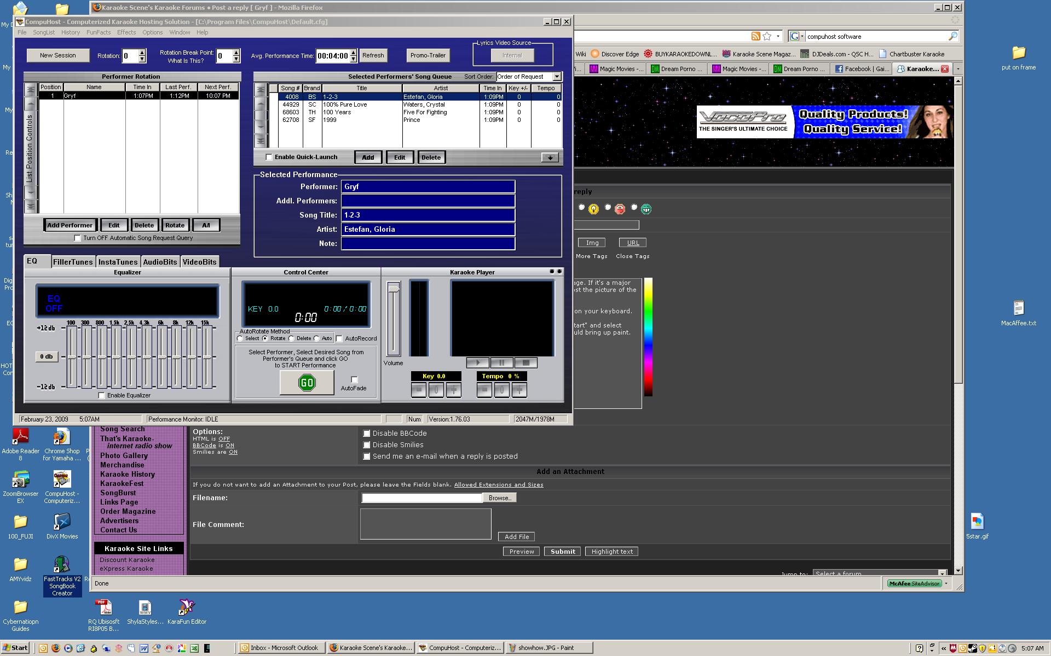Screen dimensions: 1051x656
Task: Click the Add Performer button
Action: [x=70, y=225]
